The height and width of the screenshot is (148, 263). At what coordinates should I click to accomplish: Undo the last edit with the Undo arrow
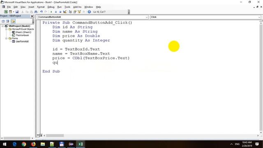click(41, 12)
